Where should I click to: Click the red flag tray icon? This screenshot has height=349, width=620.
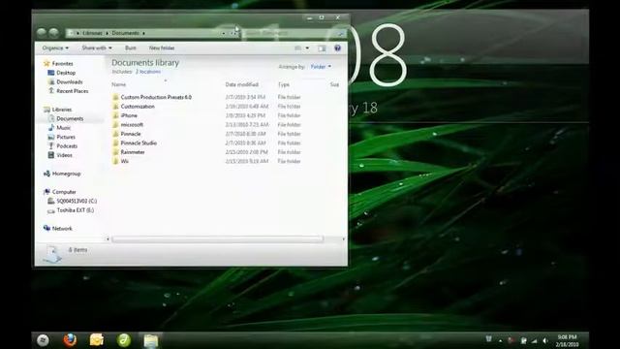[x=511, y=340]
